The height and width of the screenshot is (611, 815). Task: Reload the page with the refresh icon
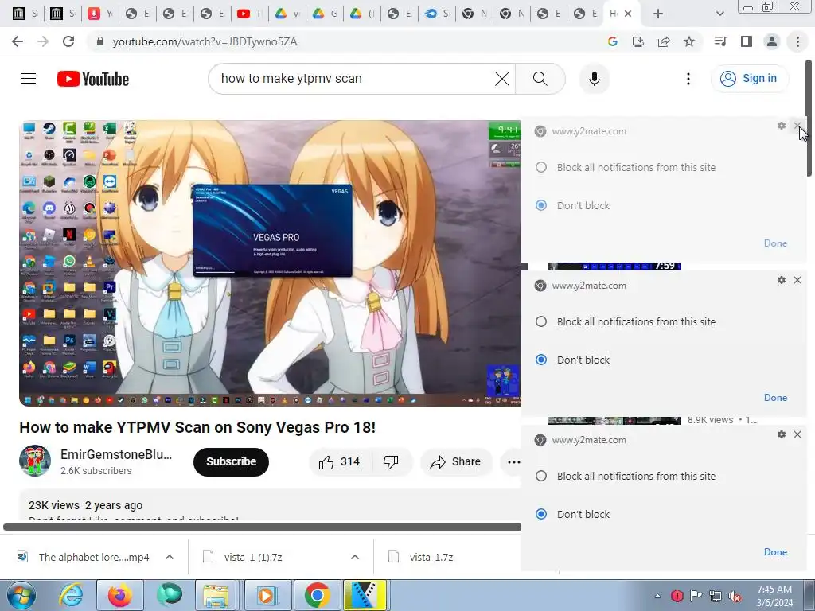pos(68,41)
